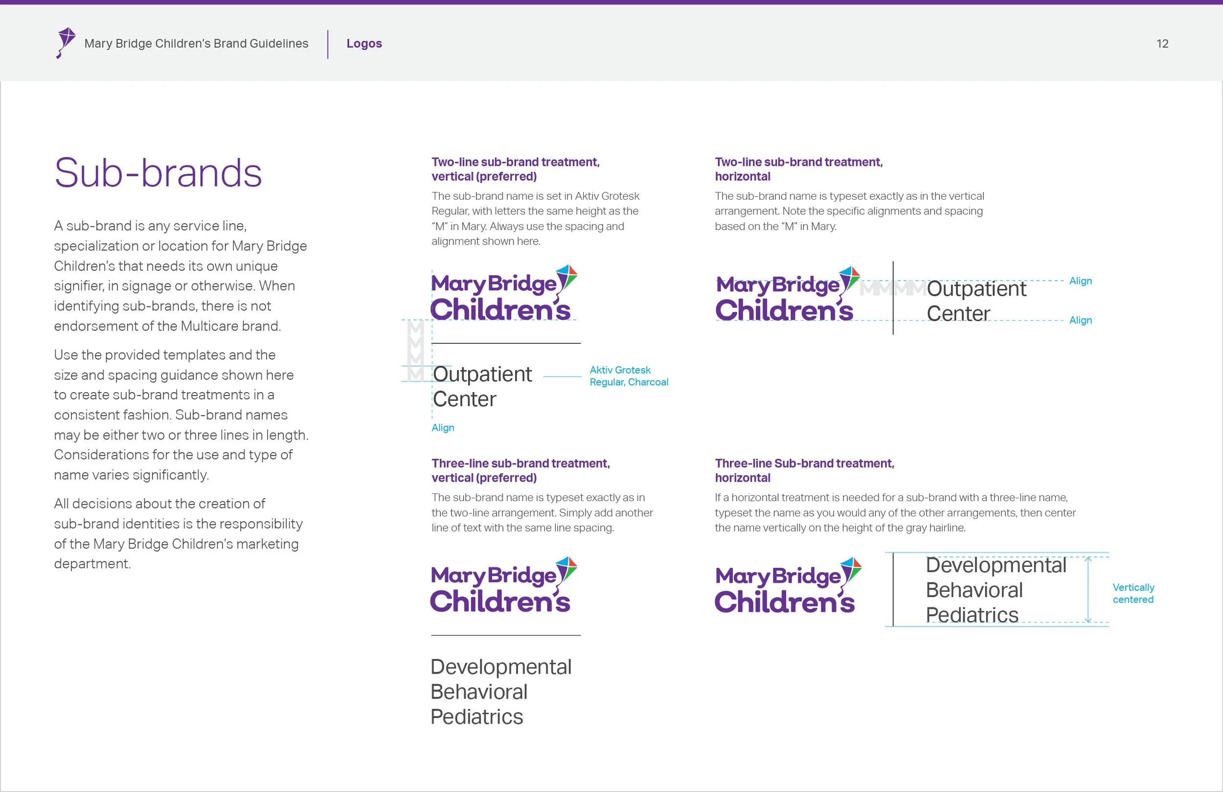This screenshot has height=792, width=1223.
Task: Click the paragraph starting "All decisions about the creation"
Action: (x=178, y=534)
